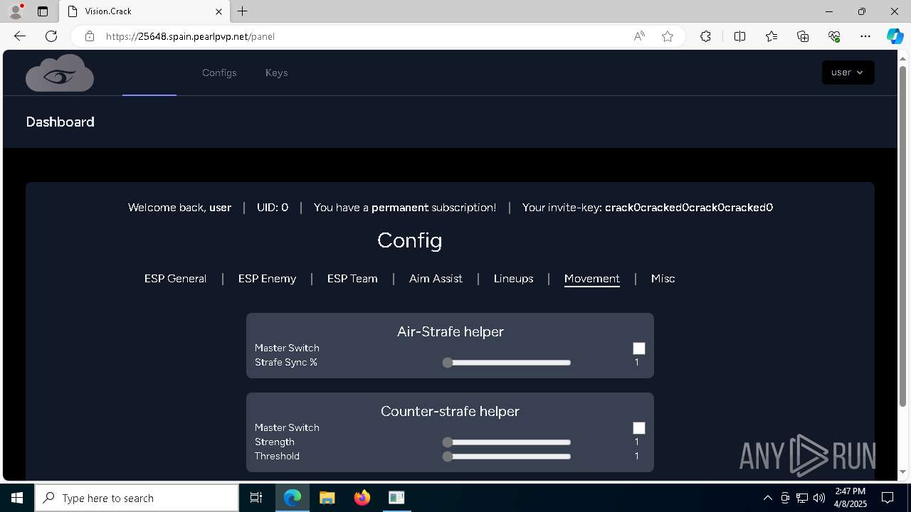This screenshot has height=512, width=911.
Task: Go back to the previous page
Action: coord(20,36)
